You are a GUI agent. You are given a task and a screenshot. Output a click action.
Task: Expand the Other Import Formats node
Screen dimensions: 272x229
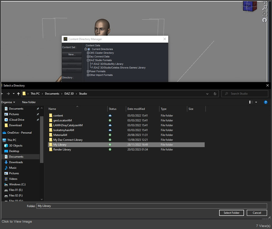tap(88, 75)
